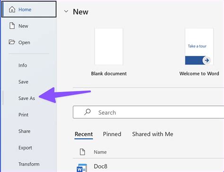The image size is (224, 172).
Task: Collapse the New section chevron
Action: [66, 11]
